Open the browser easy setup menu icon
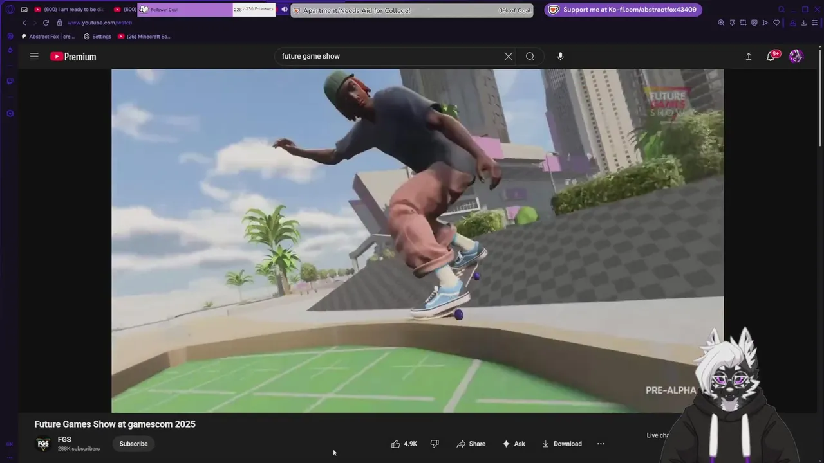 point(814,23)
